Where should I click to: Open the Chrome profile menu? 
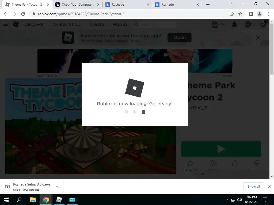(x=260, y=14)
